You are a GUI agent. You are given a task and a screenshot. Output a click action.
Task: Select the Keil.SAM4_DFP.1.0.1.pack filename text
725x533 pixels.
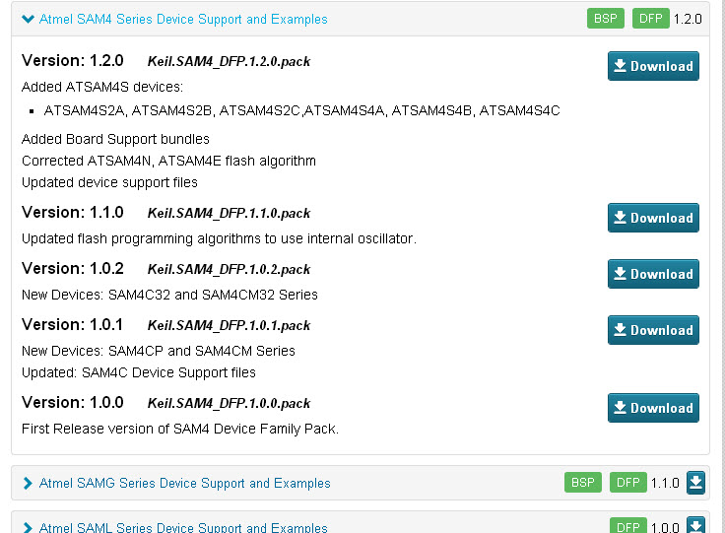(229, 325)
